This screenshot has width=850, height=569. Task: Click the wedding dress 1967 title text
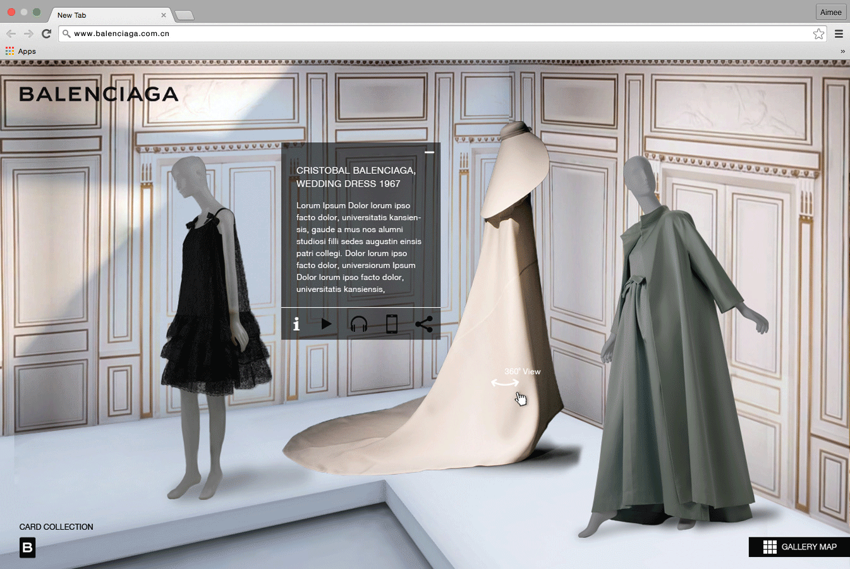[x=356, y=177]
